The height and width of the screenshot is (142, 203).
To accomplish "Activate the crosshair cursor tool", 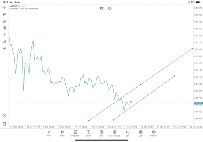I will click(4, 7).
